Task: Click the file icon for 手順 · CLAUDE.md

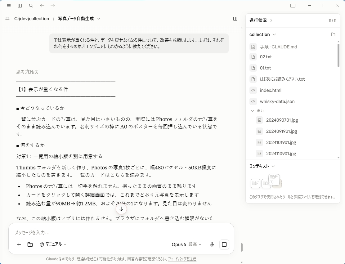Action: click(253, 47)
